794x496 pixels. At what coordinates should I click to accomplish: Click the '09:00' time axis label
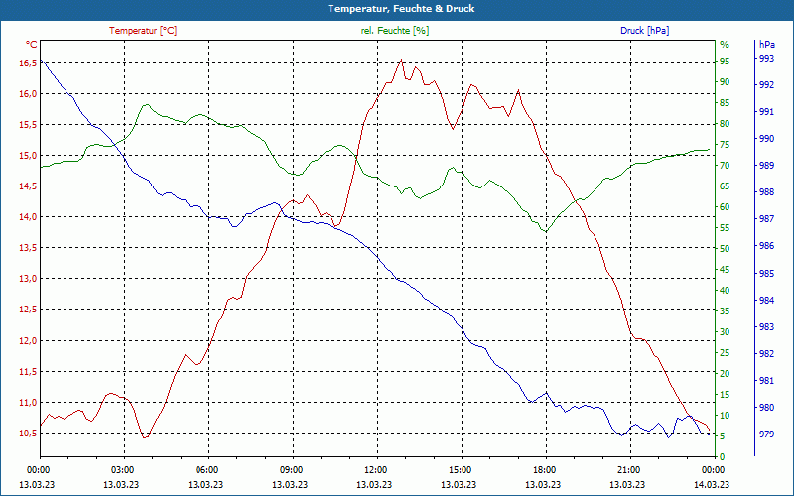point(290,470)
